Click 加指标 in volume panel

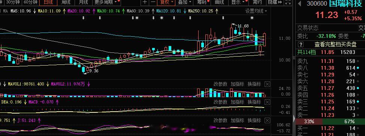237,84
